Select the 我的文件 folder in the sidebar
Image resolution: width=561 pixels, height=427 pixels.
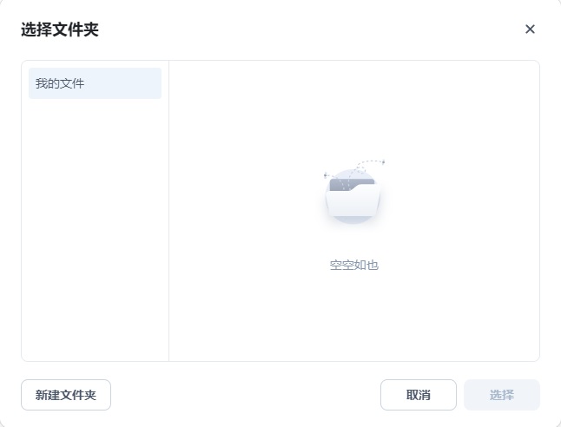(95, 83)
